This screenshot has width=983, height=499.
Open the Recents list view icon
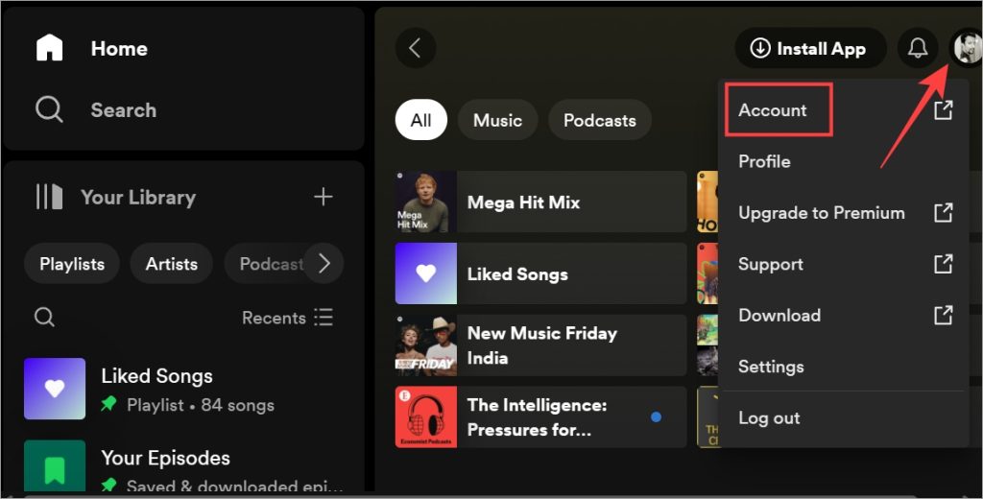point(324,318)
